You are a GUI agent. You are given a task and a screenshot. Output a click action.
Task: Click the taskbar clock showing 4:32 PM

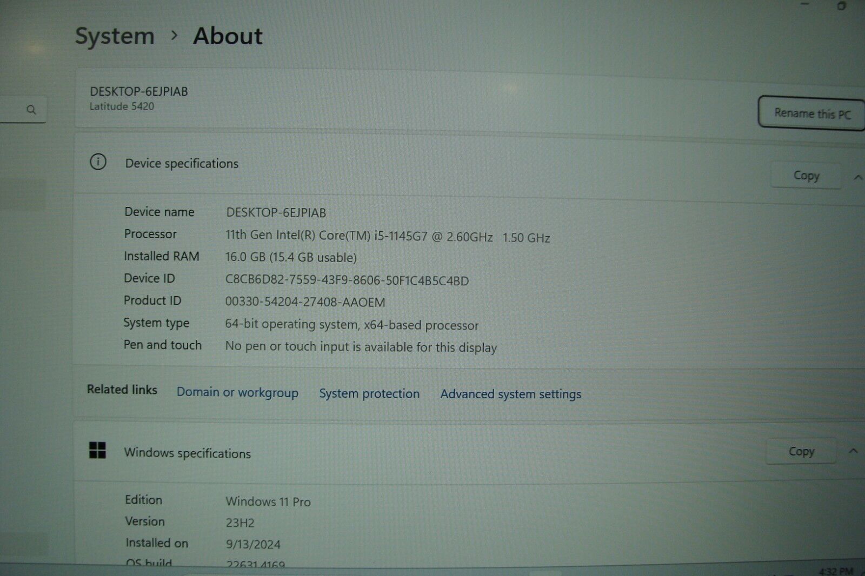pos(836,571)
